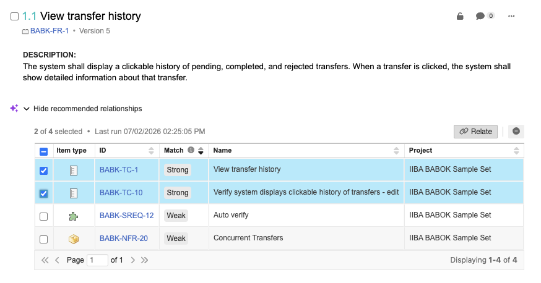Click the yellow cube icon for BABK-NFR-20

[x=74, y=239]
